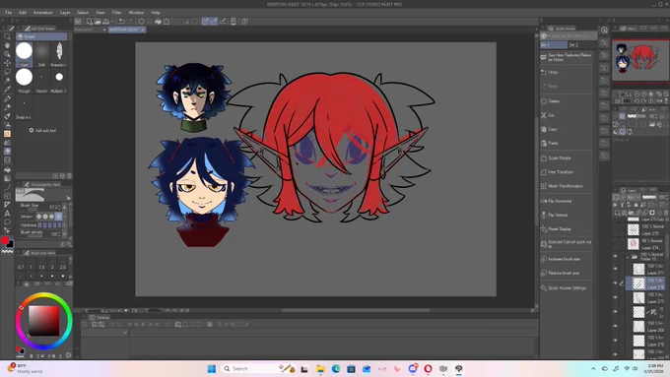The width and height of the screenshot is (670, 377).
Task: Select the first anti-aliasing option (none)
Action: tap(38, 217)
